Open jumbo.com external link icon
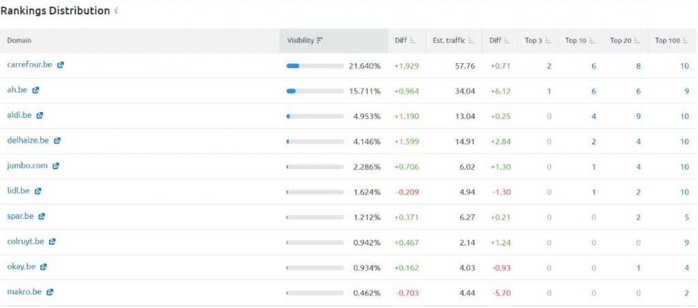Screen dimensions: 698x308 coord(56,166)
